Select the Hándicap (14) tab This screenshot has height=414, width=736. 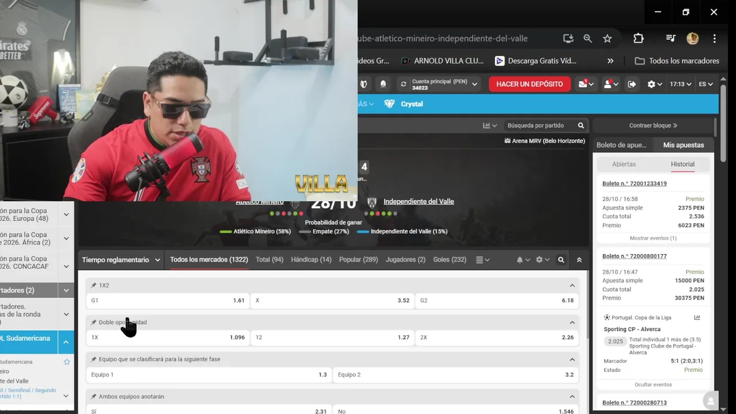311,260
